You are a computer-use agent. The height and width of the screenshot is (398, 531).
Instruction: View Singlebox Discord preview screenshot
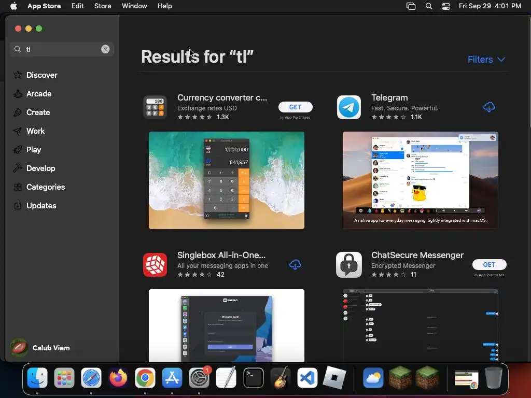(x=227, y=325)
